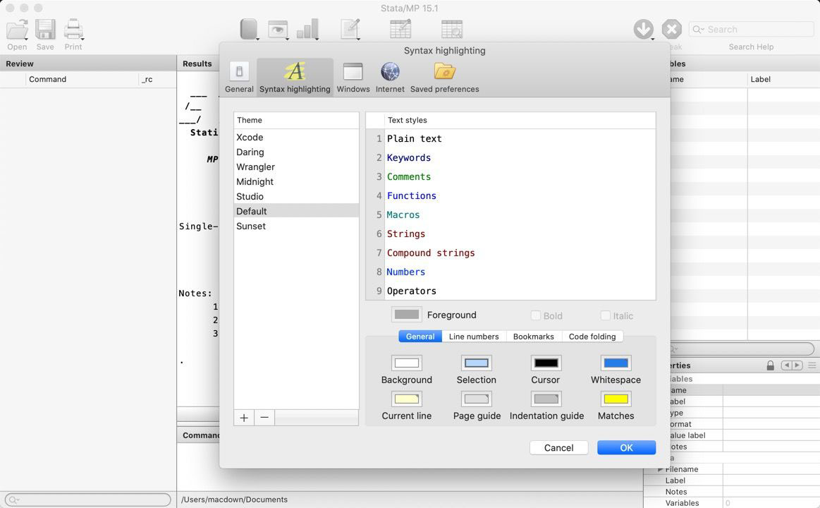Viewport: 820px width, 508px height.
Task: Open the Print icon dropdown arrow
Action: click(82, 39)
